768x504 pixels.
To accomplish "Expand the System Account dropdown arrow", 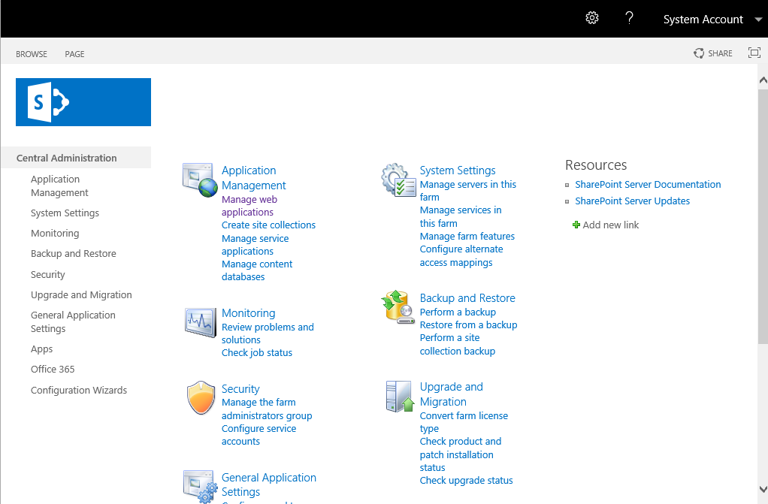I will pyautogui.click(x=758, y=20).
